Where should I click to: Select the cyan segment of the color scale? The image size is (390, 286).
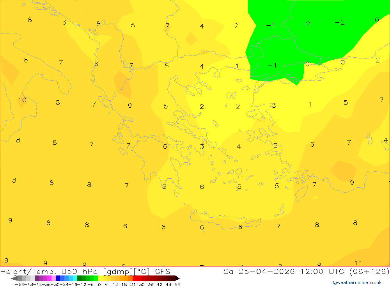[75, 278]
